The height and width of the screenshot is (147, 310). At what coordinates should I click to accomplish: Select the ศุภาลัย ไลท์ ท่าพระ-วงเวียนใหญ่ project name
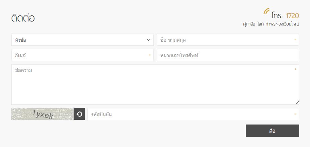271,24
